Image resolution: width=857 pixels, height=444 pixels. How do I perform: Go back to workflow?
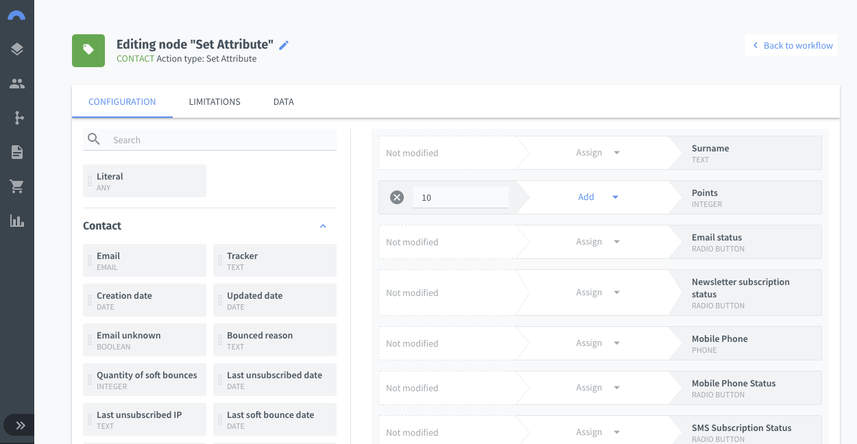791,45
